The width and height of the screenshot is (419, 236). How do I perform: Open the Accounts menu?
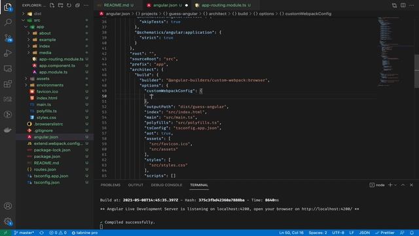click(x=8, y=206)
